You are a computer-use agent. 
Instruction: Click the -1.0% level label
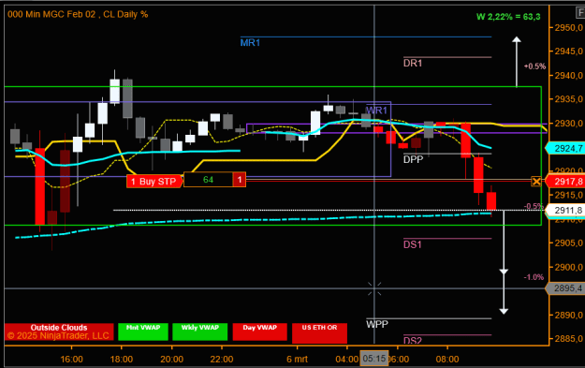point(534,277)
